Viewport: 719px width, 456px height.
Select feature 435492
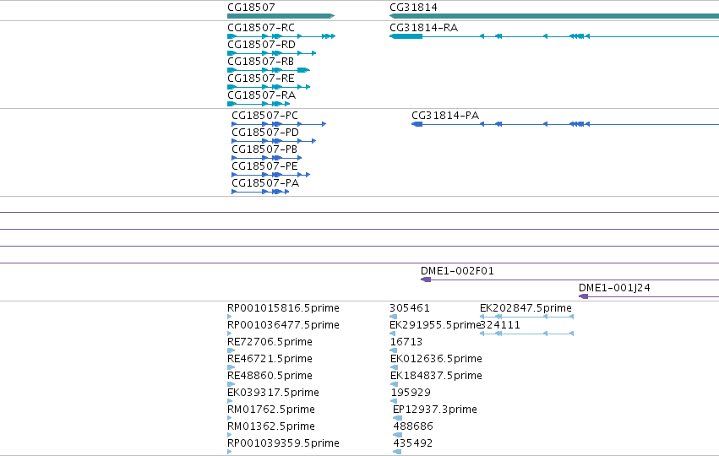point(412,443)
